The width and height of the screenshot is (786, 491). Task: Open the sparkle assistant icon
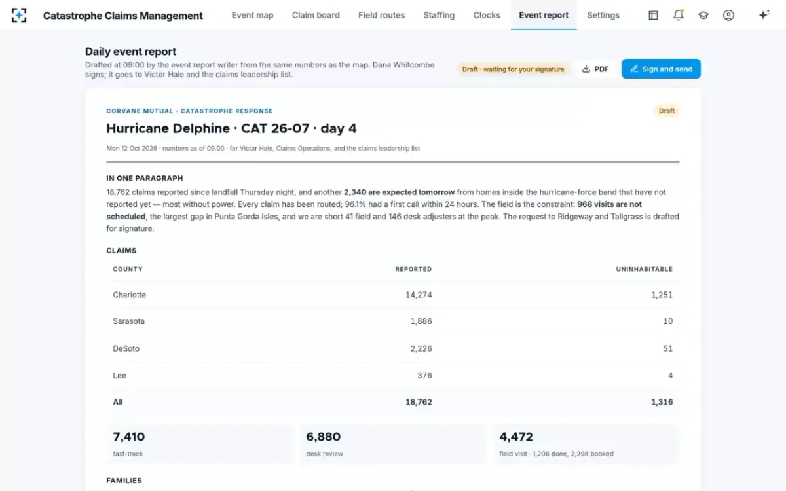[x=764, y=15]
